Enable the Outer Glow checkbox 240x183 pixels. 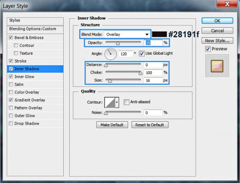tap(11, 115)
